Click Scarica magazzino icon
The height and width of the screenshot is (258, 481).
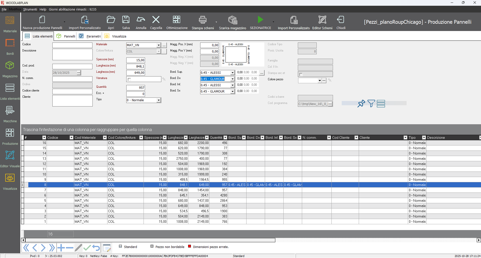[232, 20]
